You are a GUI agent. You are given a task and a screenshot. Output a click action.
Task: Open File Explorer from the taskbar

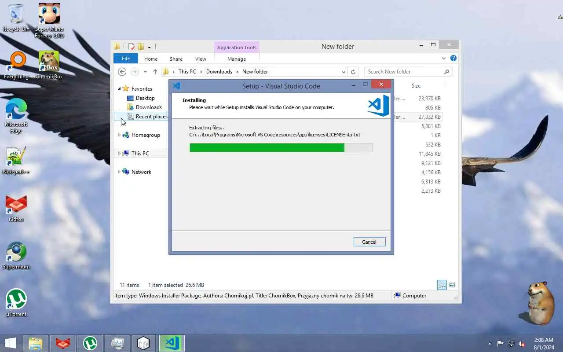point(36,343)
